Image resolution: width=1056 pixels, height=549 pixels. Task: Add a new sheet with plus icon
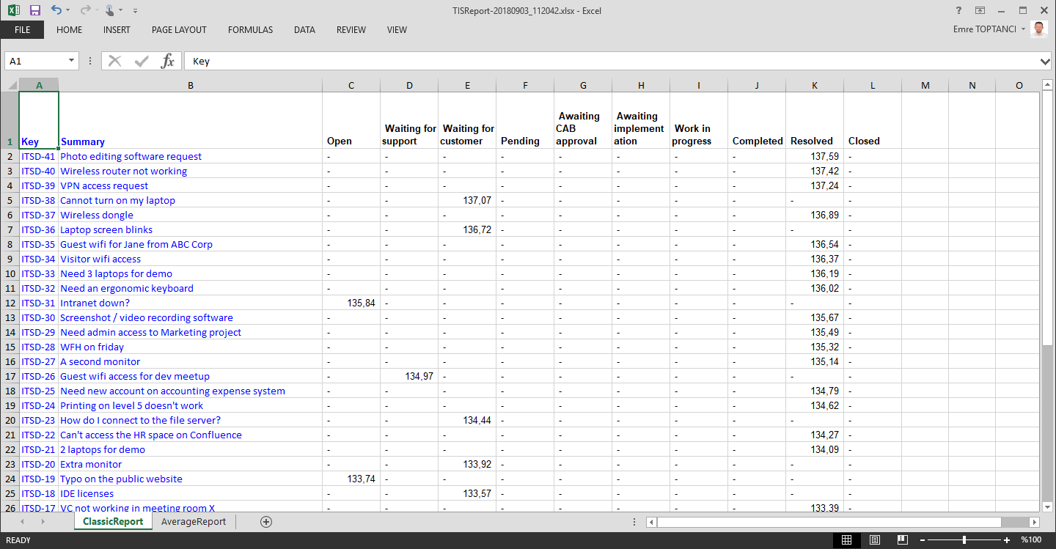(x=266, y=522)
